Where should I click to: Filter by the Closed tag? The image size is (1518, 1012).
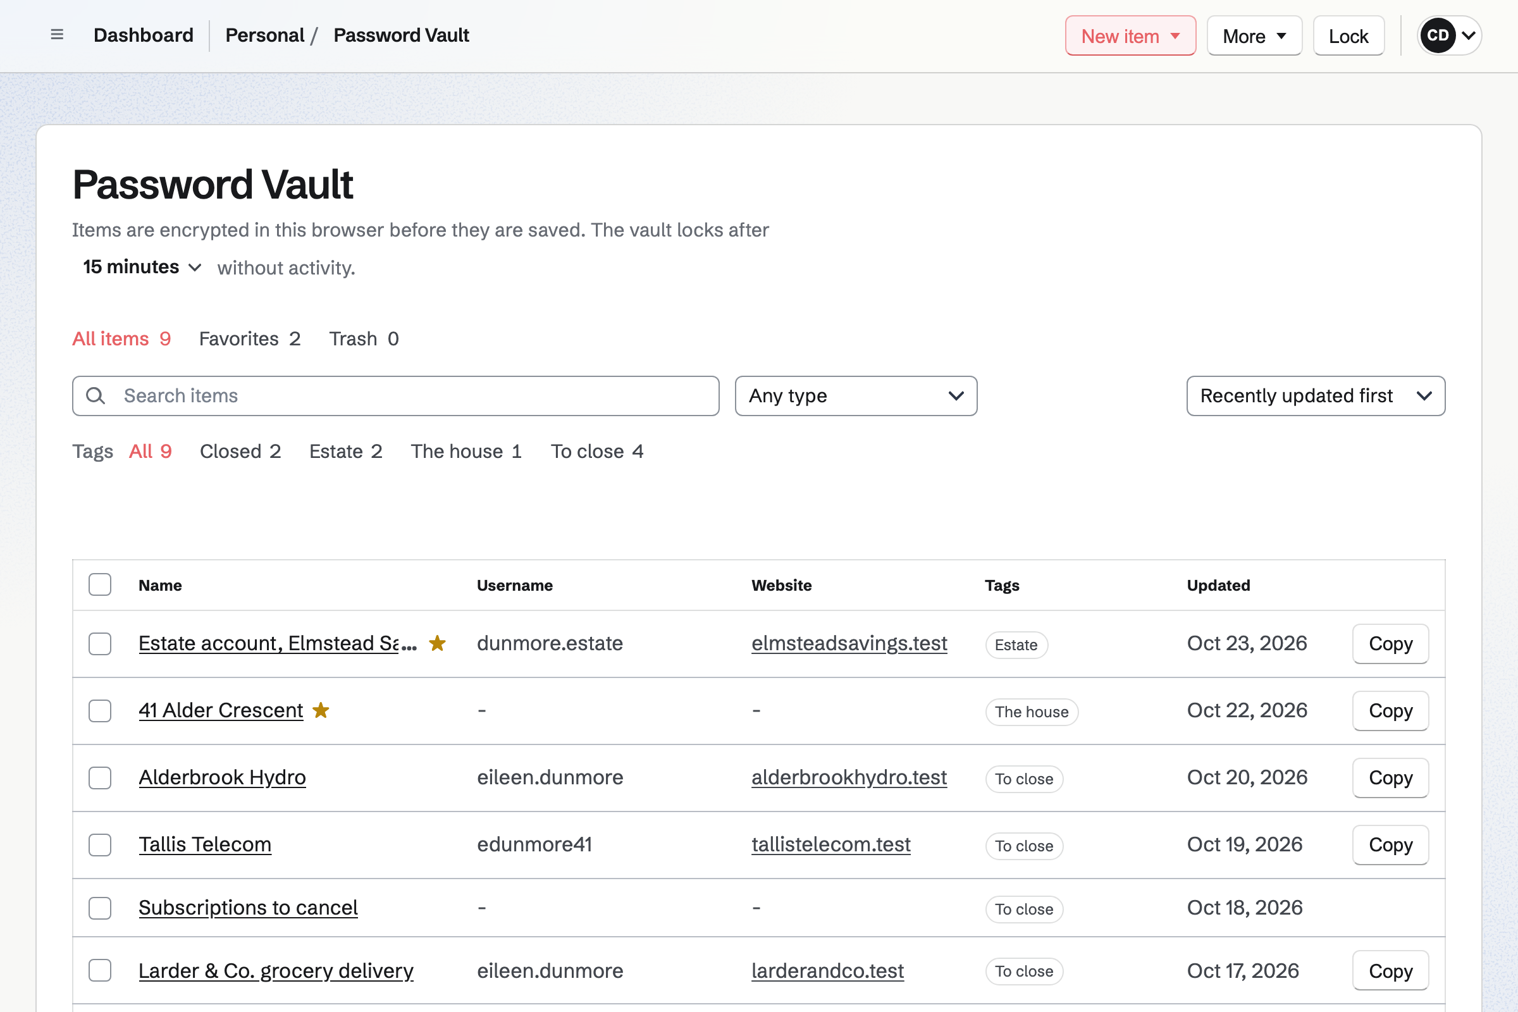[240, 451]
